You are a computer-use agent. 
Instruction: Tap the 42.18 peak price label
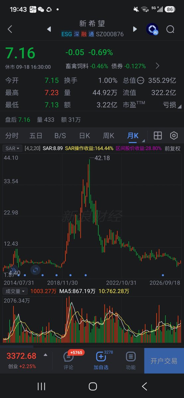102,158
